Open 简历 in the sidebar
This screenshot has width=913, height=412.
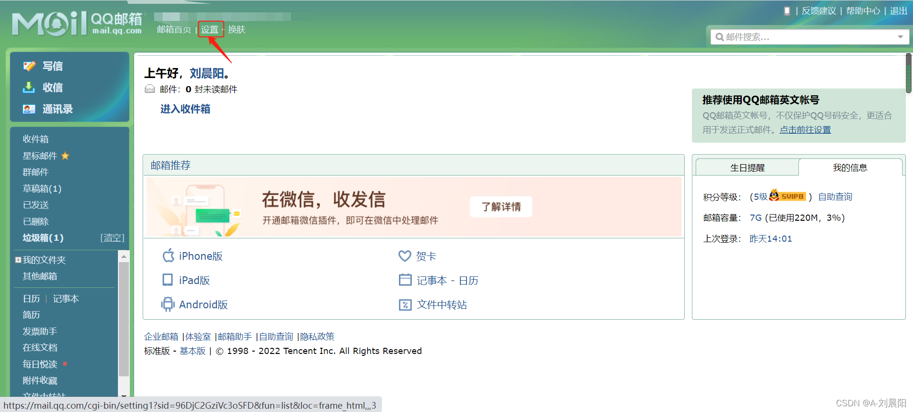point(31,314)
